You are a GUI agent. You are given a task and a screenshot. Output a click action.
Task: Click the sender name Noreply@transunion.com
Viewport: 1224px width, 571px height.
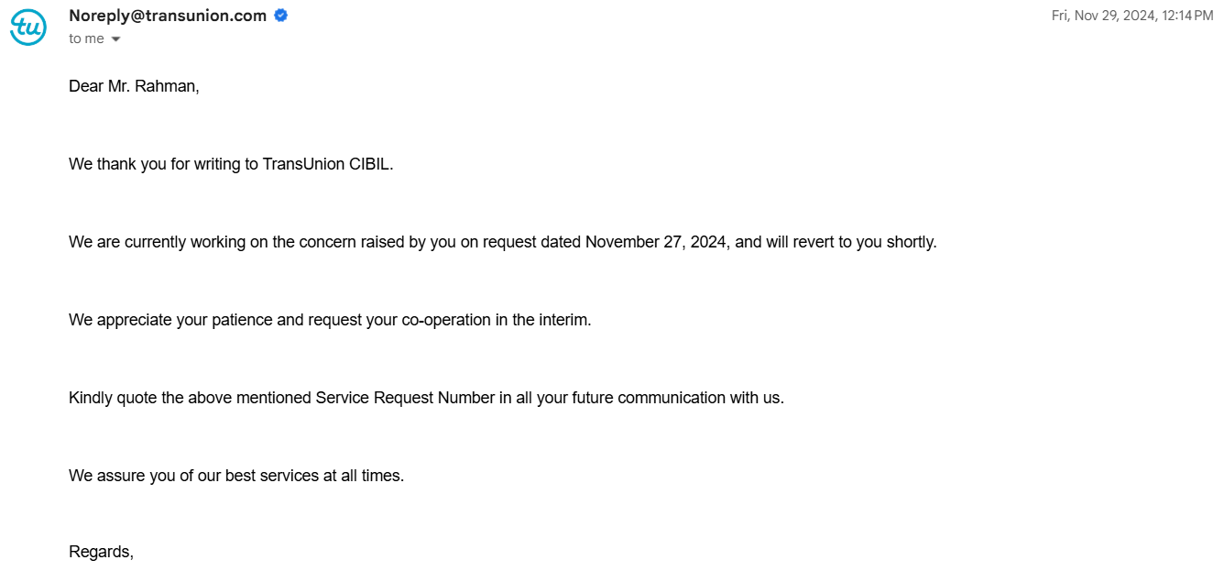coord(168,16)
